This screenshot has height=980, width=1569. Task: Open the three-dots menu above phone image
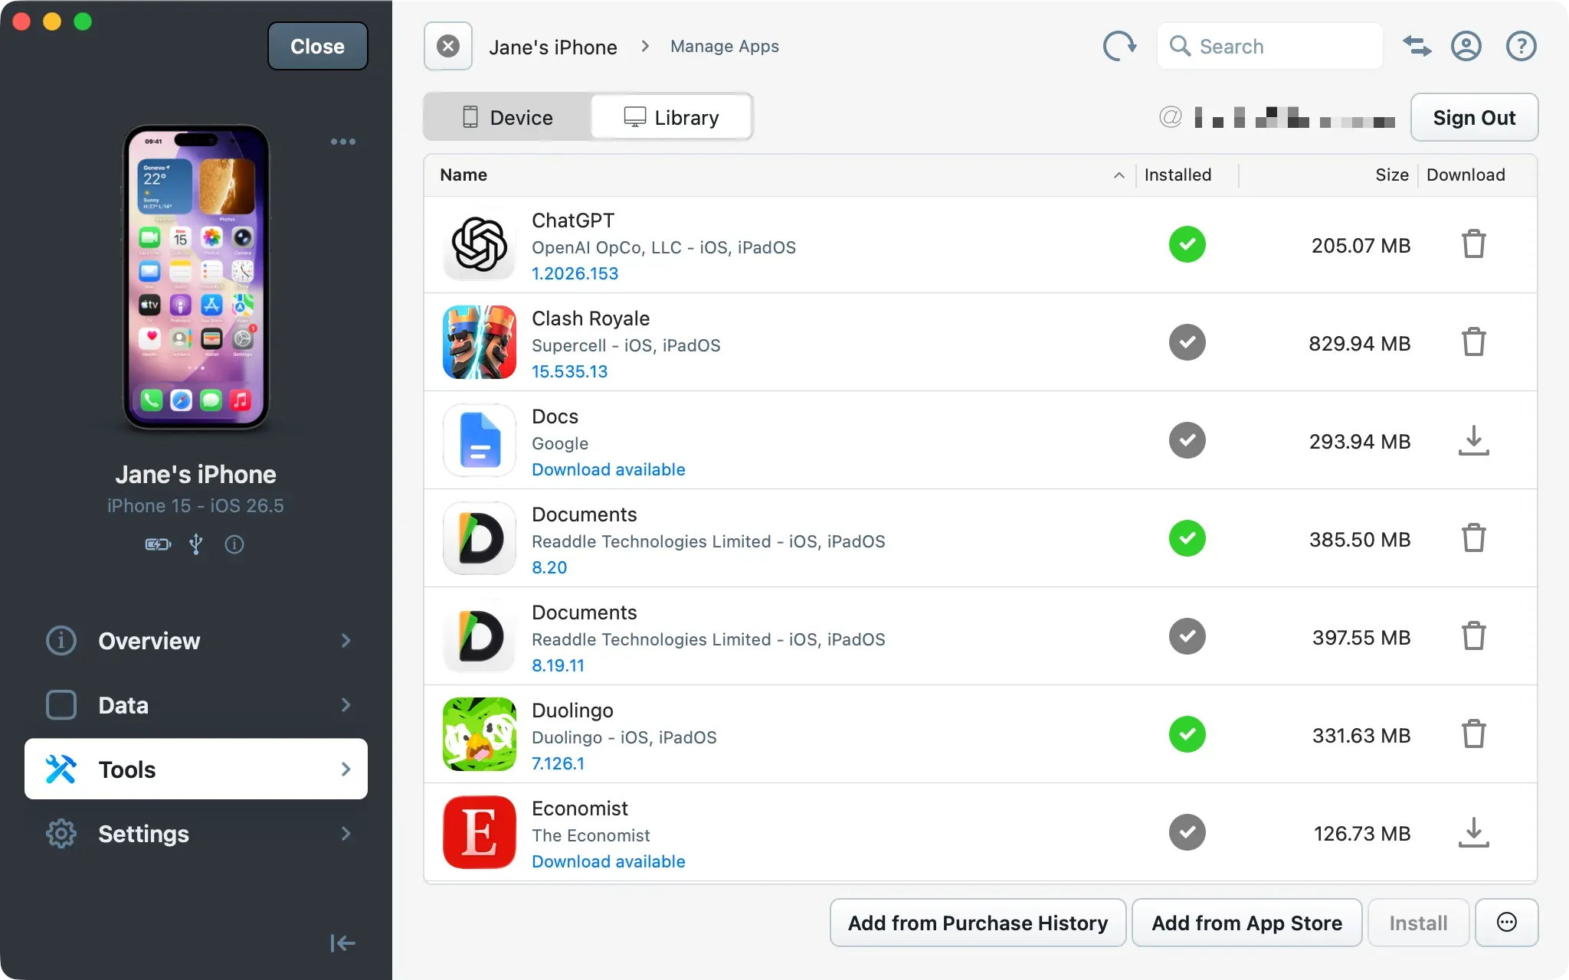(342, 142)
